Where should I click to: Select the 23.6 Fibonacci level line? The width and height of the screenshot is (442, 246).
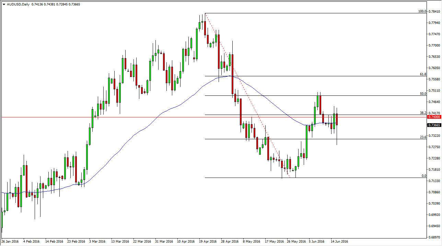click(309, 138)
